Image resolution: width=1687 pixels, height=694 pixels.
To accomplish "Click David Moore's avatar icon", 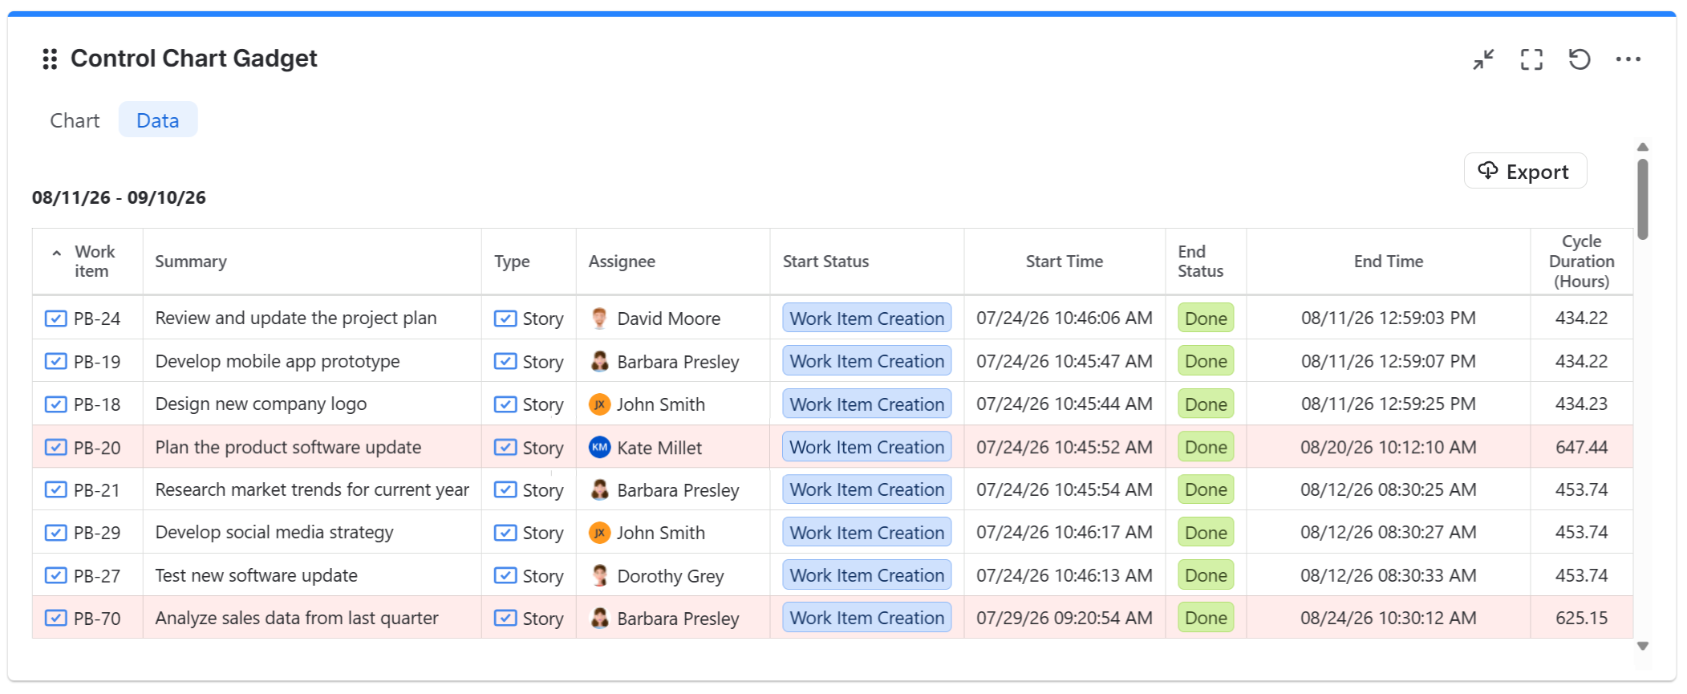I will 599,319.
